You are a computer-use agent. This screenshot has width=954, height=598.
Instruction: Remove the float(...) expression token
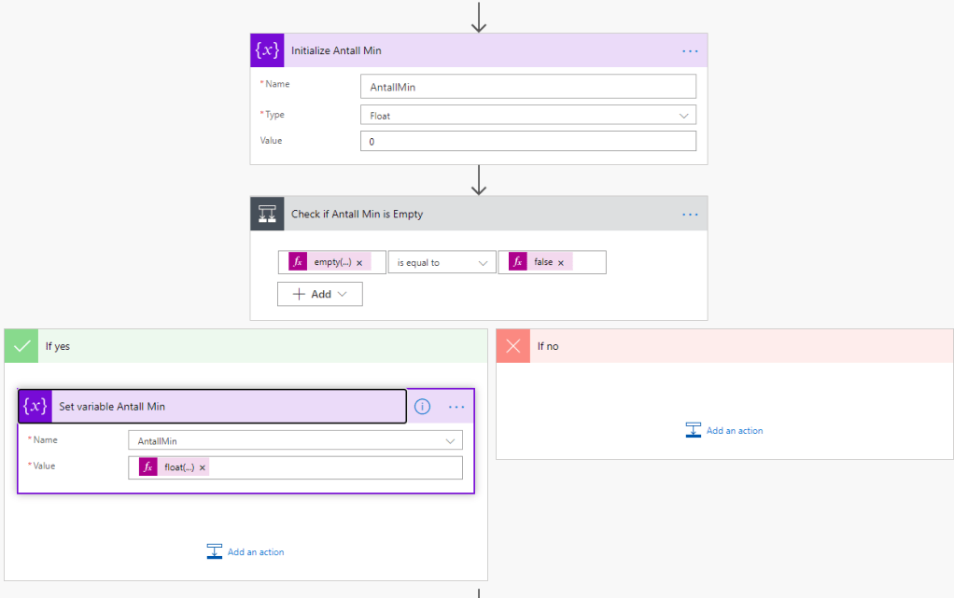tap(203, 467)
